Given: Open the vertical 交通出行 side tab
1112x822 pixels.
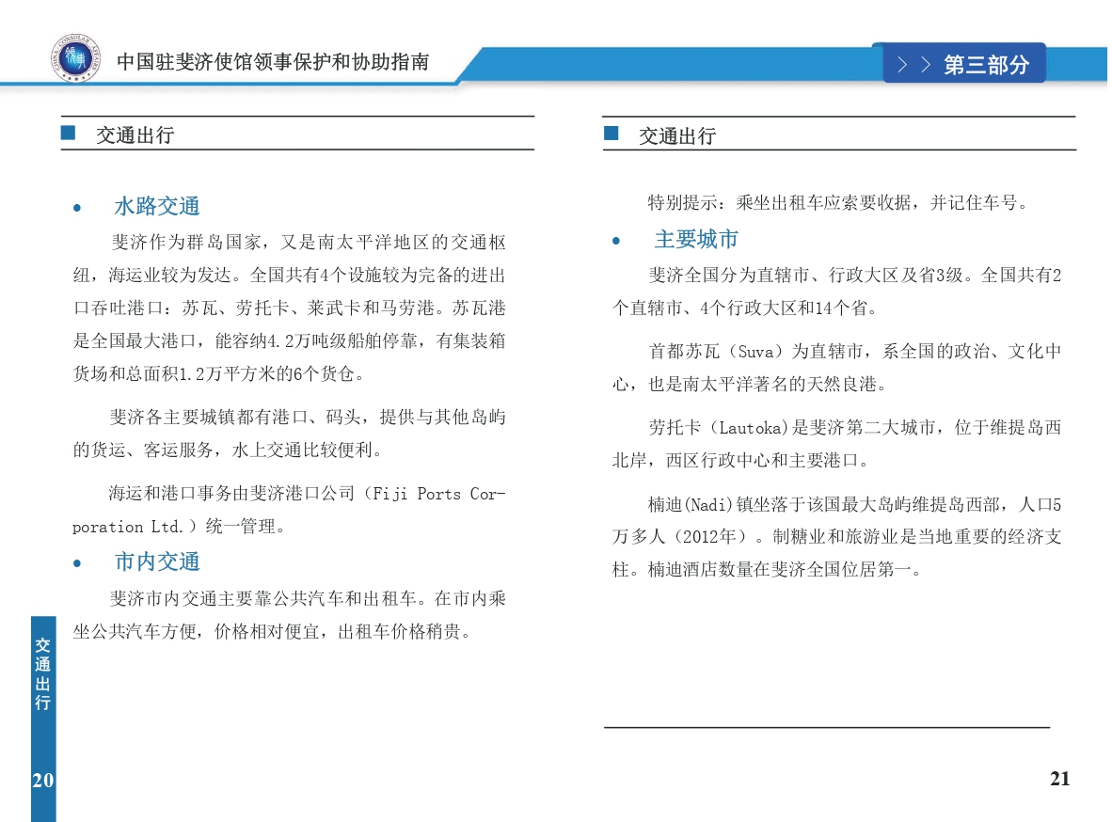Looking at the screenshot, I should pyautogui.click(x=43, y=673).
